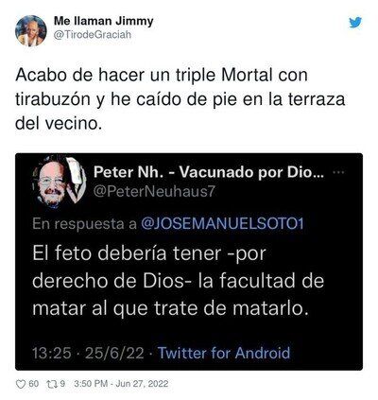
Task: Open the 3:50 PM - Jun 27, 2022 timestamp
Action: point(121,384)
